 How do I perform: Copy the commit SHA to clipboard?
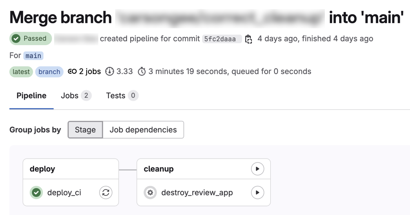point(248,39)
